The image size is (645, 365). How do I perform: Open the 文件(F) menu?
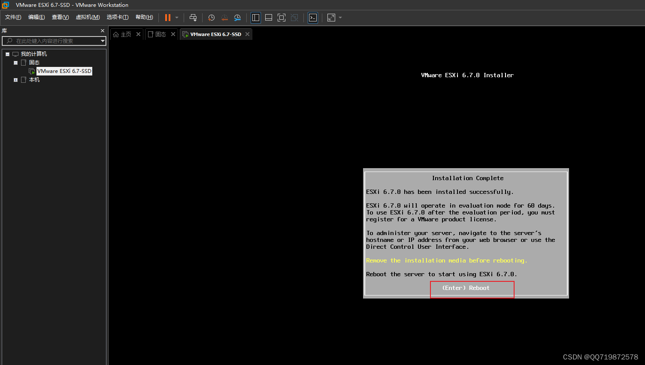(x=13, y=17)
